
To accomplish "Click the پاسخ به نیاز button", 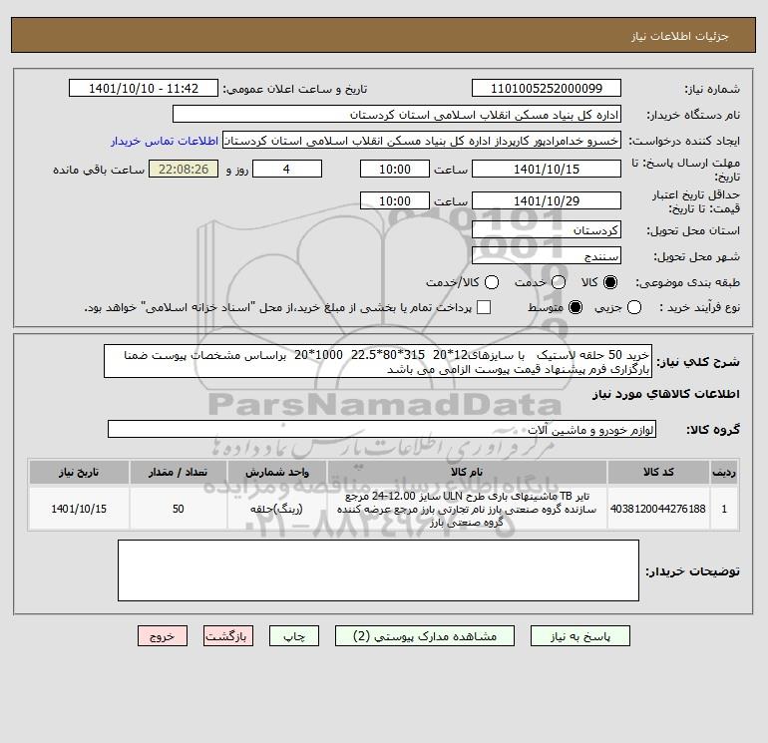I will pos(580,636).
